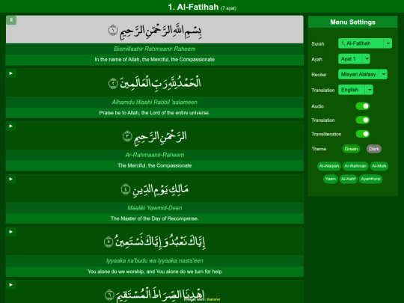Click transliteration 'Ar-Rahmaanir-Raheem'
The image size is (404, 303).
155,155
